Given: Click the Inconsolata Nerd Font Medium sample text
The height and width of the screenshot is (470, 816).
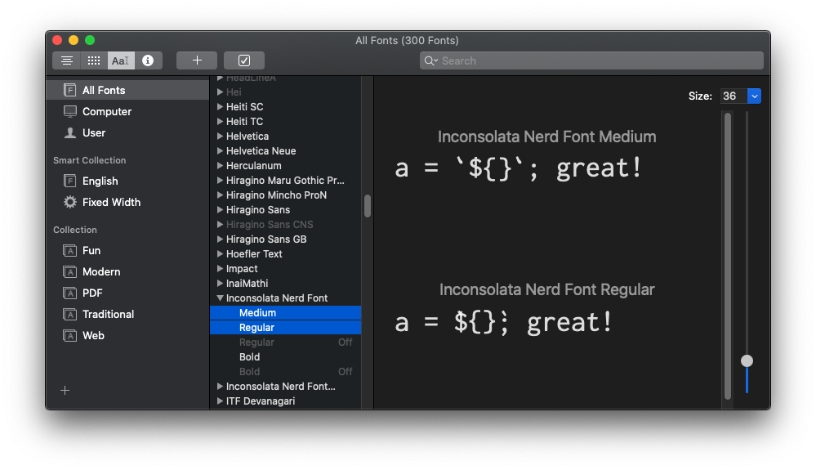Looking at the screenshot, I should (x=519, y=168).
